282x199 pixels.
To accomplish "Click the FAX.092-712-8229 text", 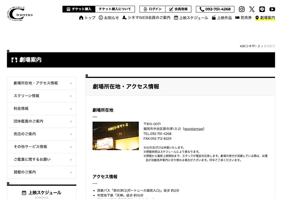I will coord(157,138).
